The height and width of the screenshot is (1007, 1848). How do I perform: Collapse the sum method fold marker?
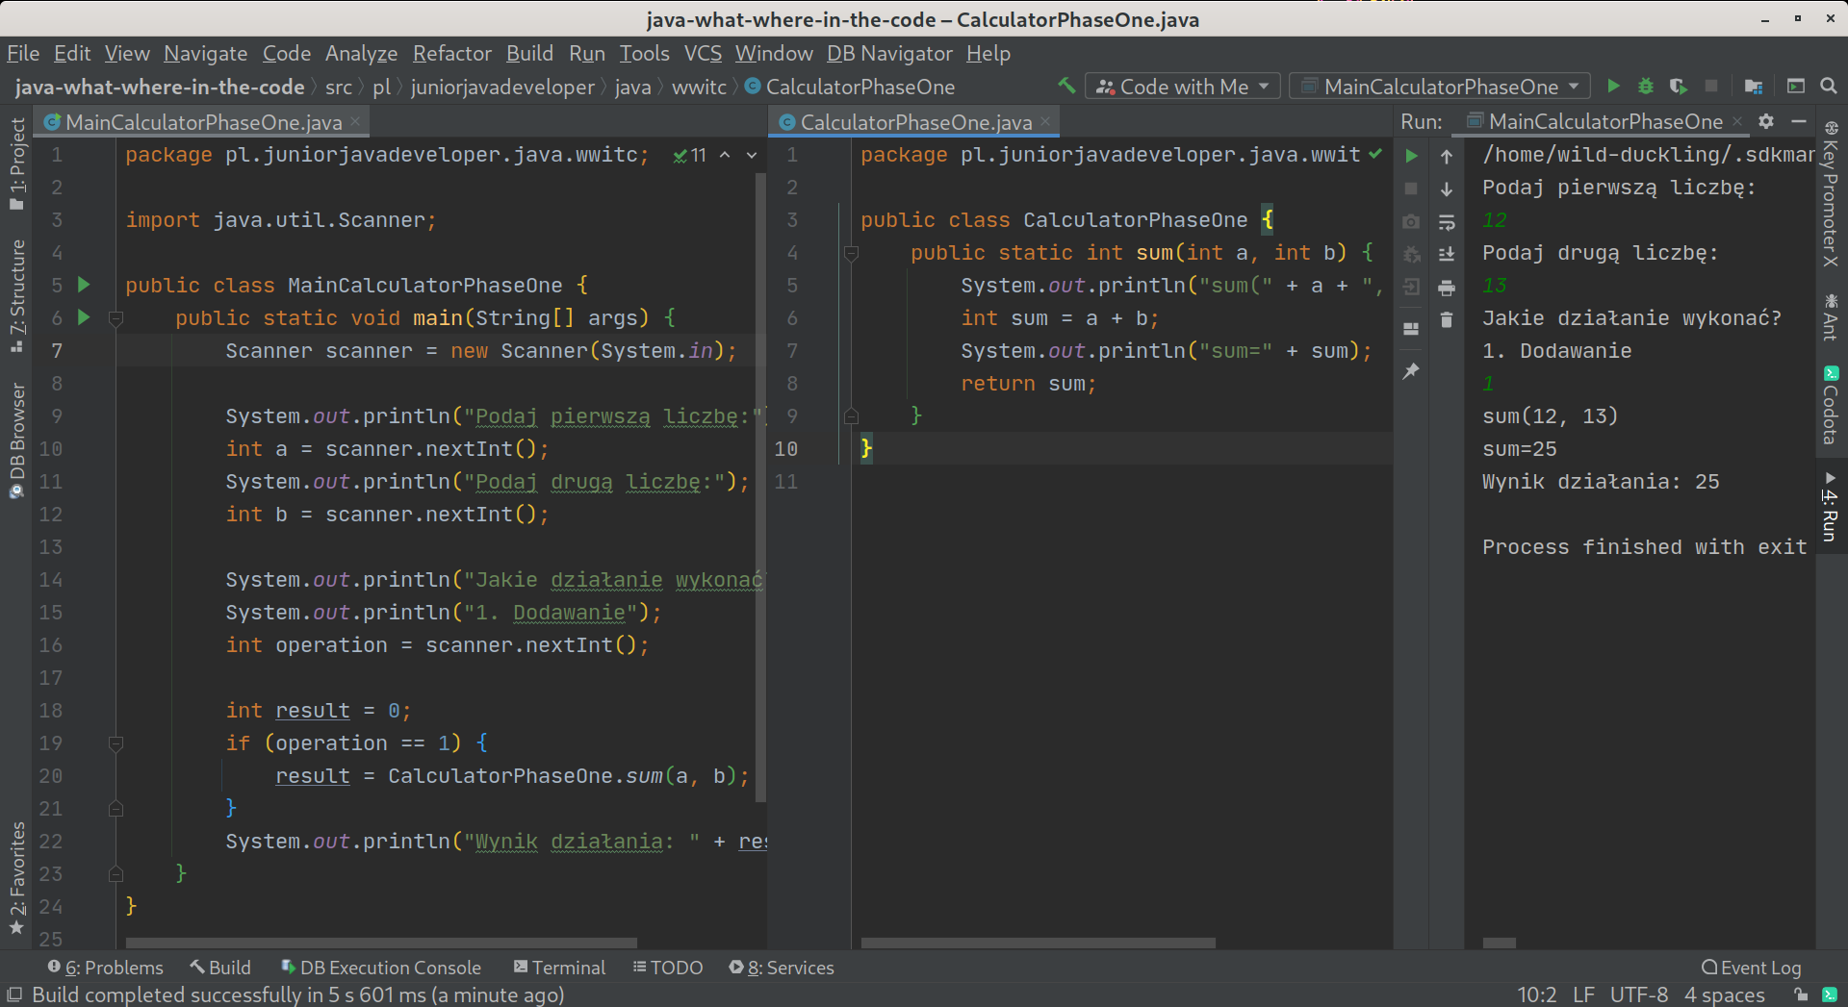851,254
